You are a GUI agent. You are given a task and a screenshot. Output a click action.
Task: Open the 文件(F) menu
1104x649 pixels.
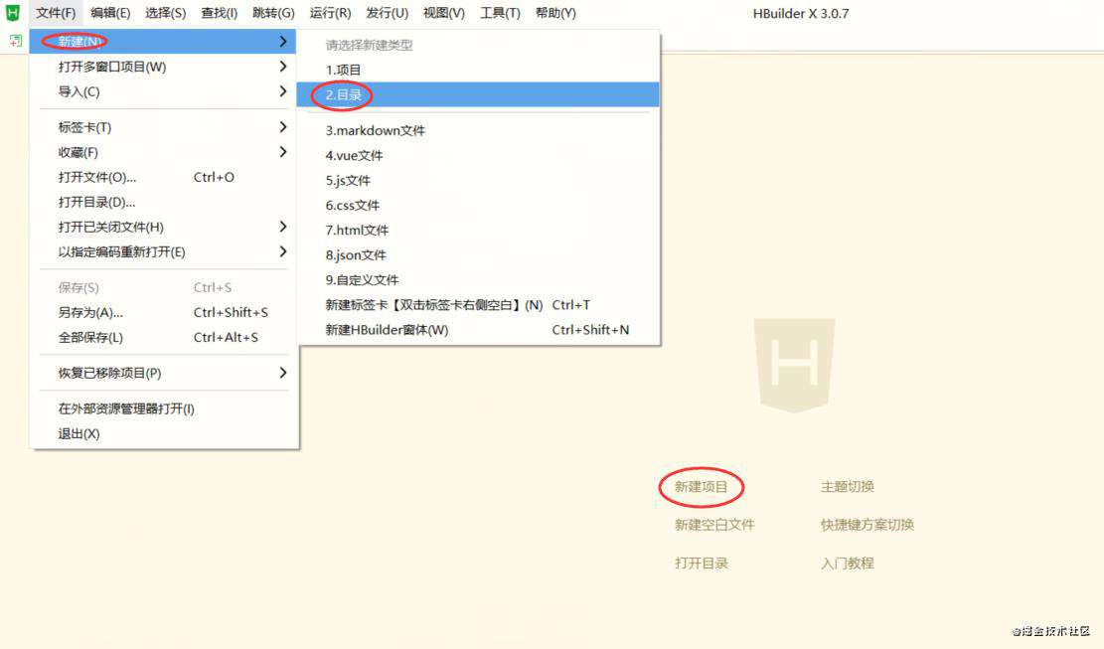click(x=56, y=13)
